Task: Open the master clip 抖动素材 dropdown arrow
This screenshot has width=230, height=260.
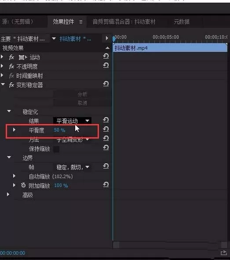Action: click(x=54, y=39)
